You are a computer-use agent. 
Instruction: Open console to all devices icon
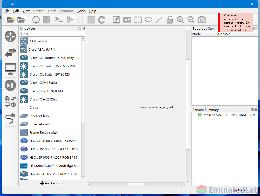[x=59, y=20]
